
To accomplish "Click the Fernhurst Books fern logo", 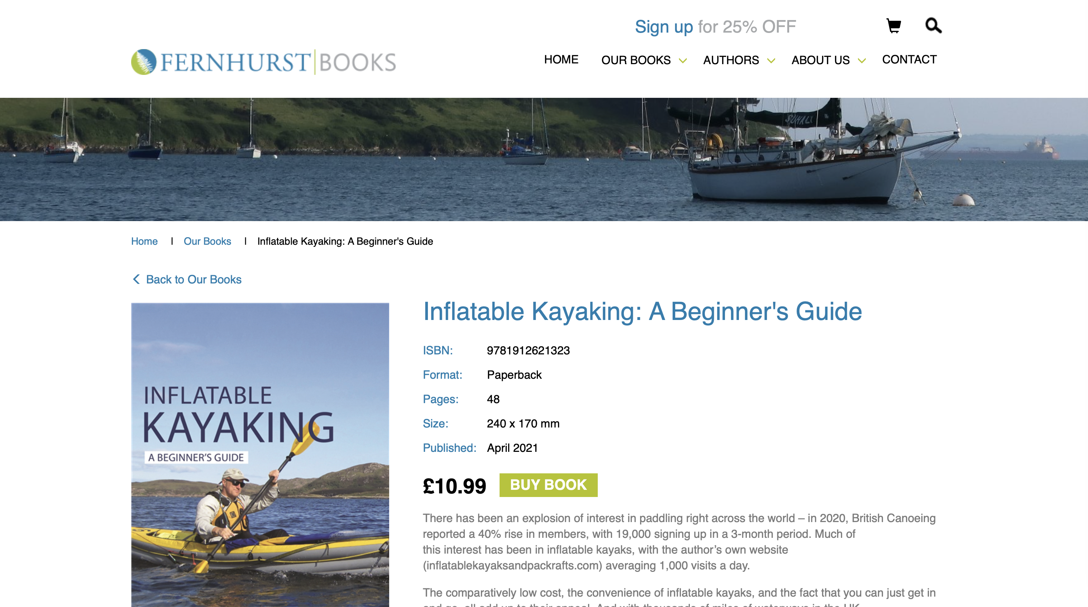I will (x=144, y=62).
